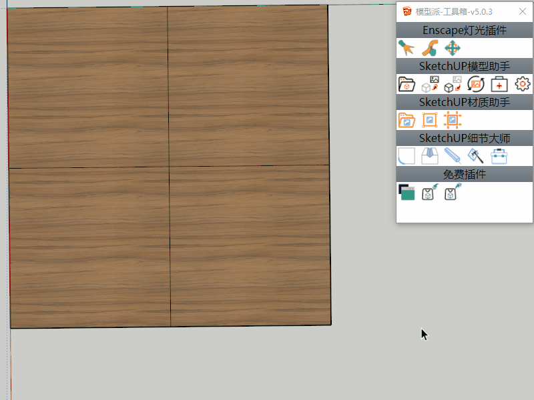The height and width of the screenshot is (400, 534).
Task: Open the orange material folder icon
Action: [407, 120]
